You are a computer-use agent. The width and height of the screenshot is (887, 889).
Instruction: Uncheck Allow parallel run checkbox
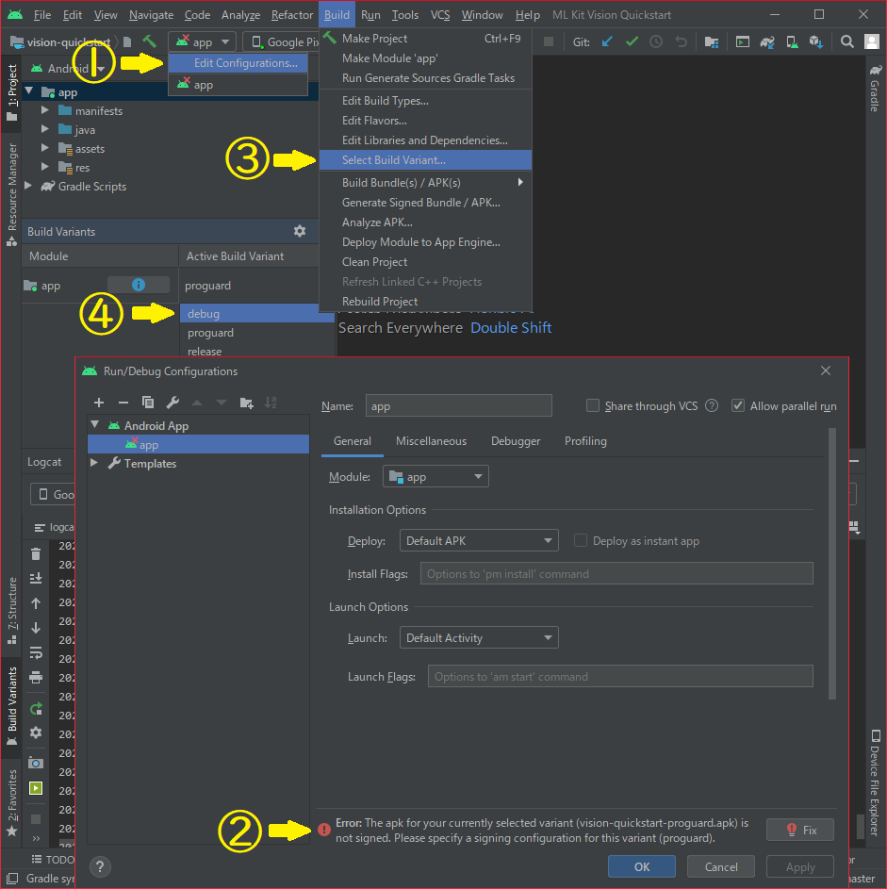click(x=737, y=405)
